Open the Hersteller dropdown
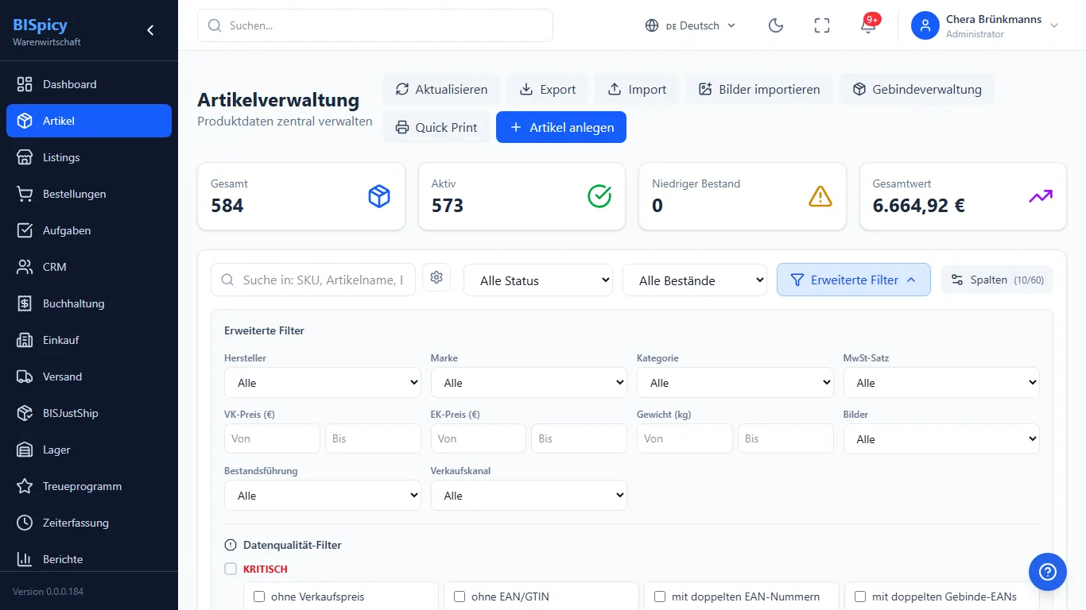 (x=323, y=383)
